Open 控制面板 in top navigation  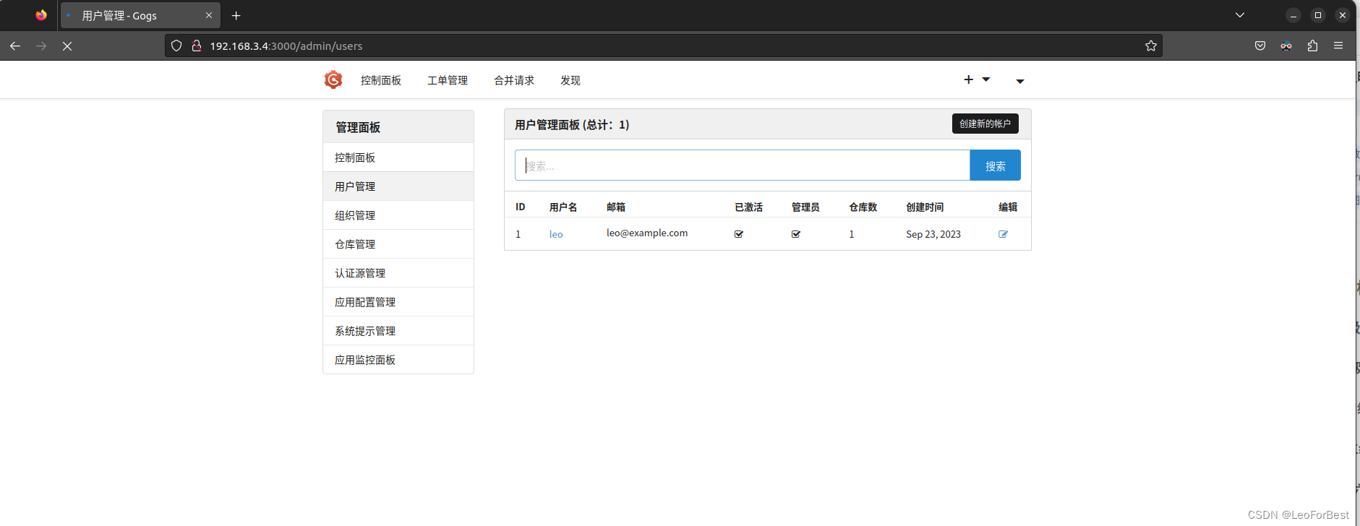click(x=381, y=80)
